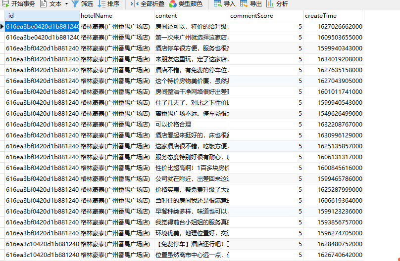Click the content cell starting '这个特价房物美价廉'
The height and width of the screenshot is (261, 400).
click(x=192, y=81)
